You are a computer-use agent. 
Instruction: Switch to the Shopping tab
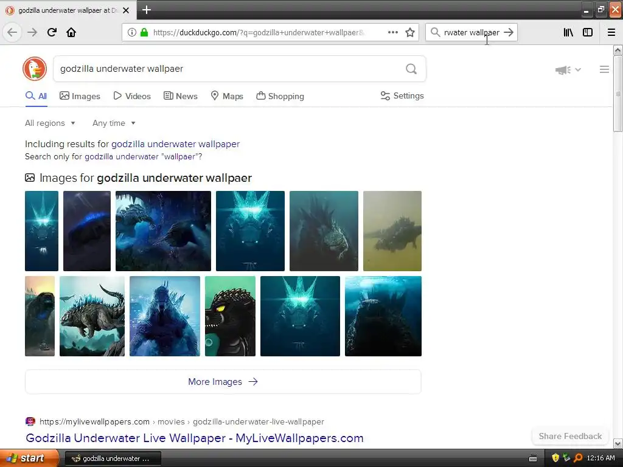click(x=280, y=96)
